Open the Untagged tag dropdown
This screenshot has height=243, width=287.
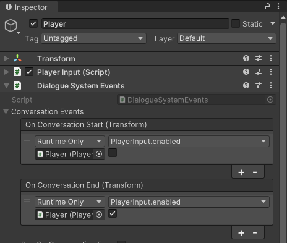(x=93, y=38)
